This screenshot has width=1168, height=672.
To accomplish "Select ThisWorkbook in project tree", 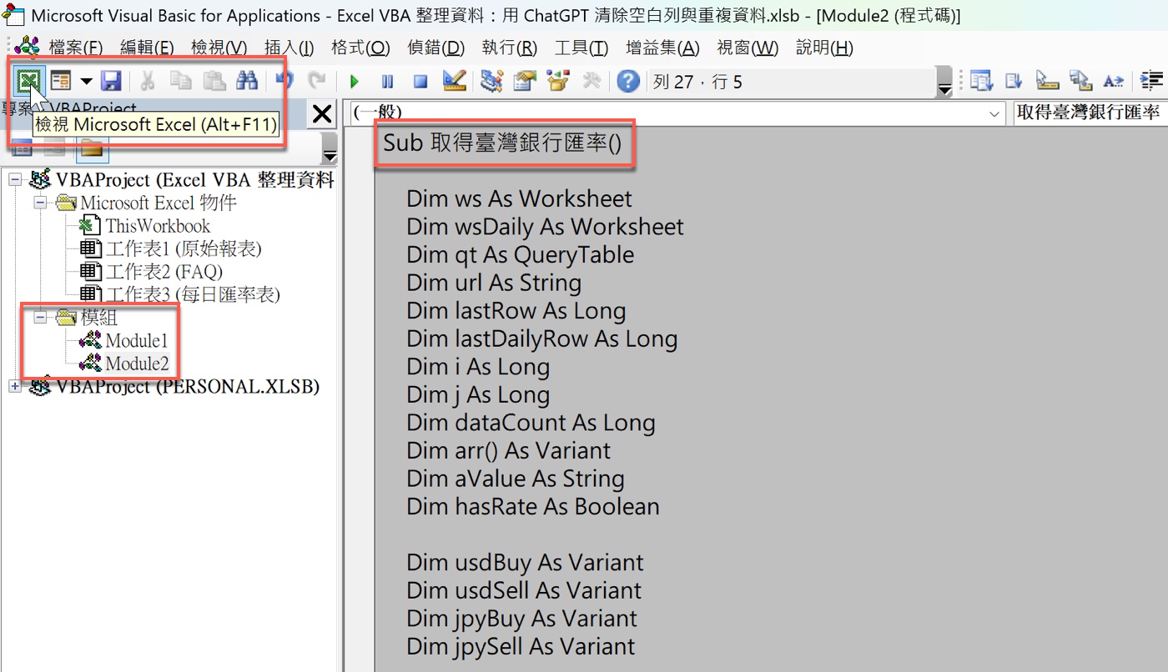I will (157, 226).
